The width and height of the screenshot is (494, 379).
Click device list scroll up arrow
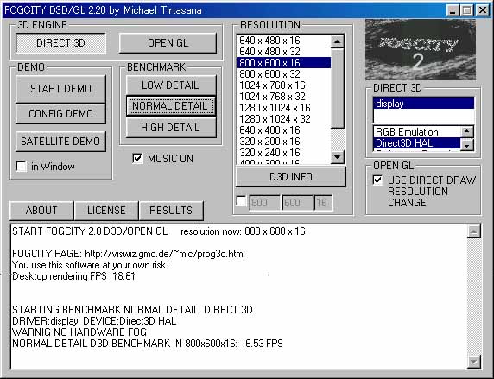(467, 131)
